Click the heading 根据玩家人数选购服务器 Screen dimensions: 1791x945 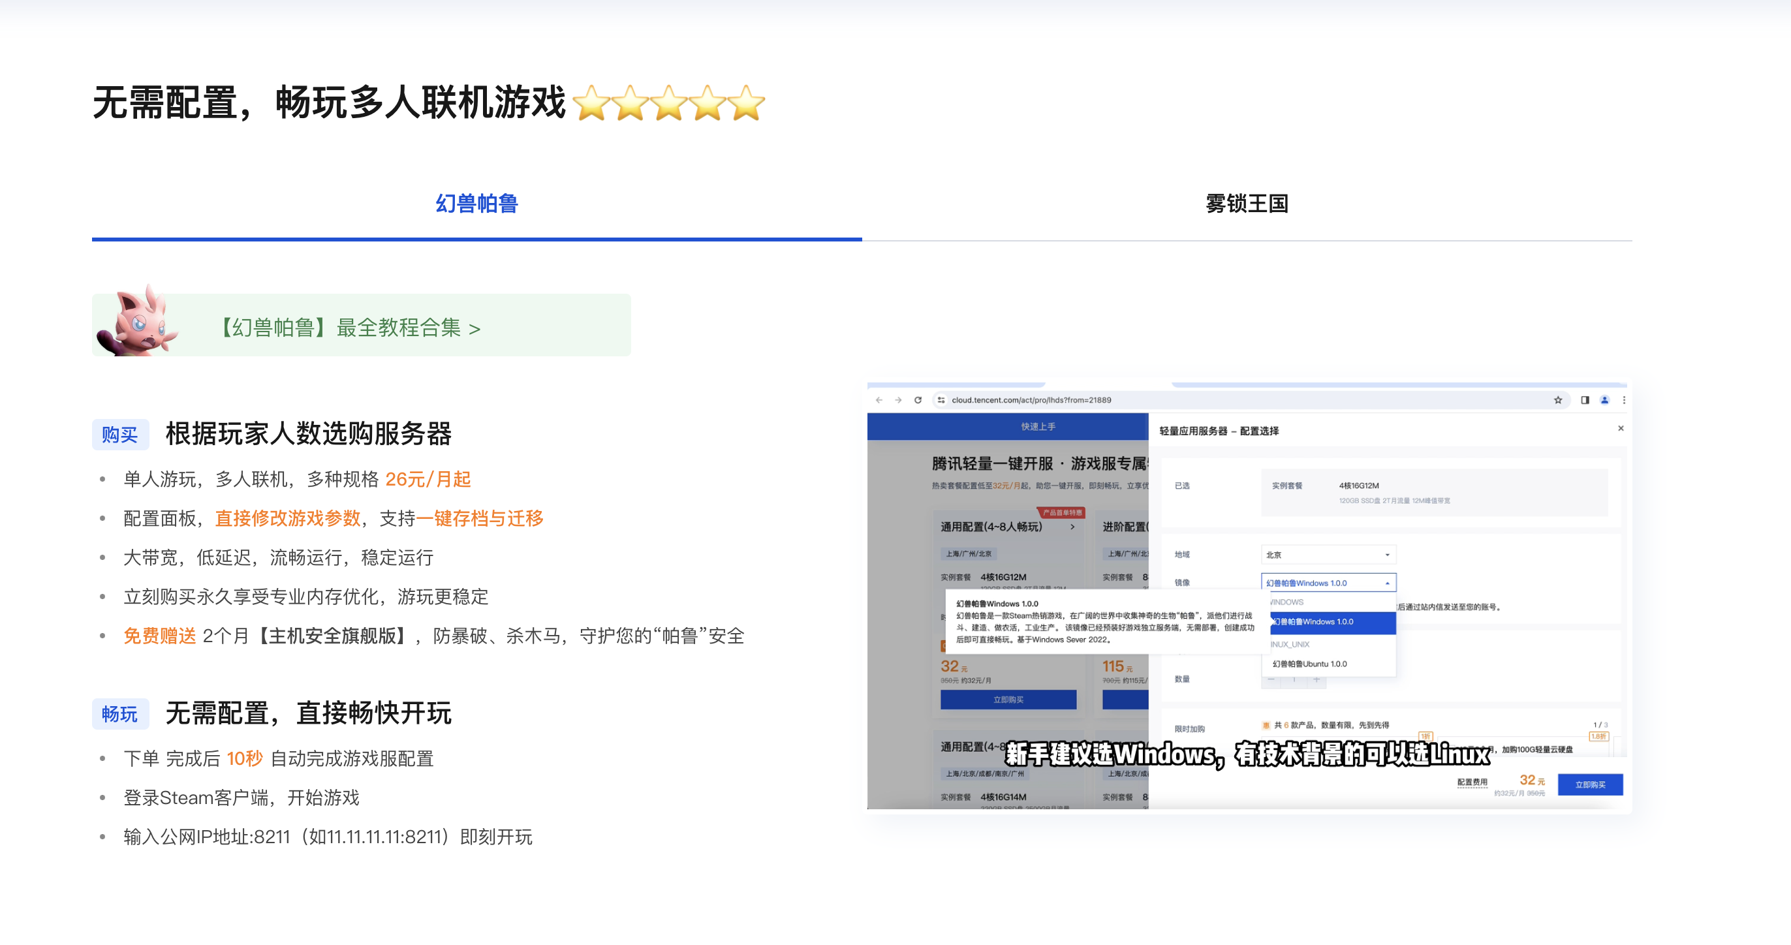click(309, 434)
